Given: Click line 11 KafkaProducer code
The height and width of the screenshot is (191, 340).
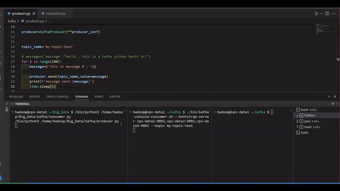Looking at the screenshot, I should click(61, 32).
